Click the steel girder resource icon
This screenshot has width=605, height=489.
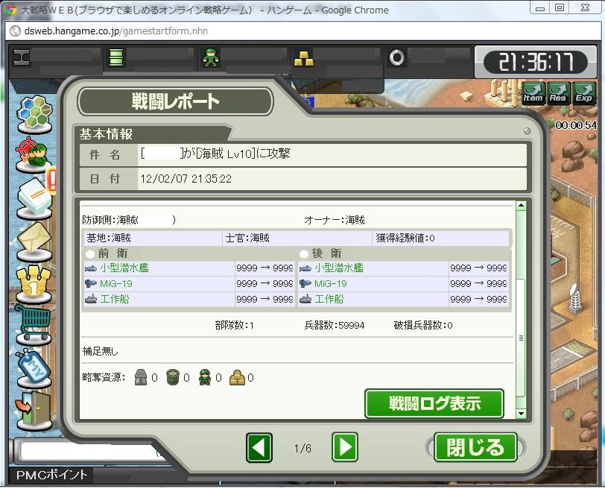pyautogui.click(x=22, y=58)
